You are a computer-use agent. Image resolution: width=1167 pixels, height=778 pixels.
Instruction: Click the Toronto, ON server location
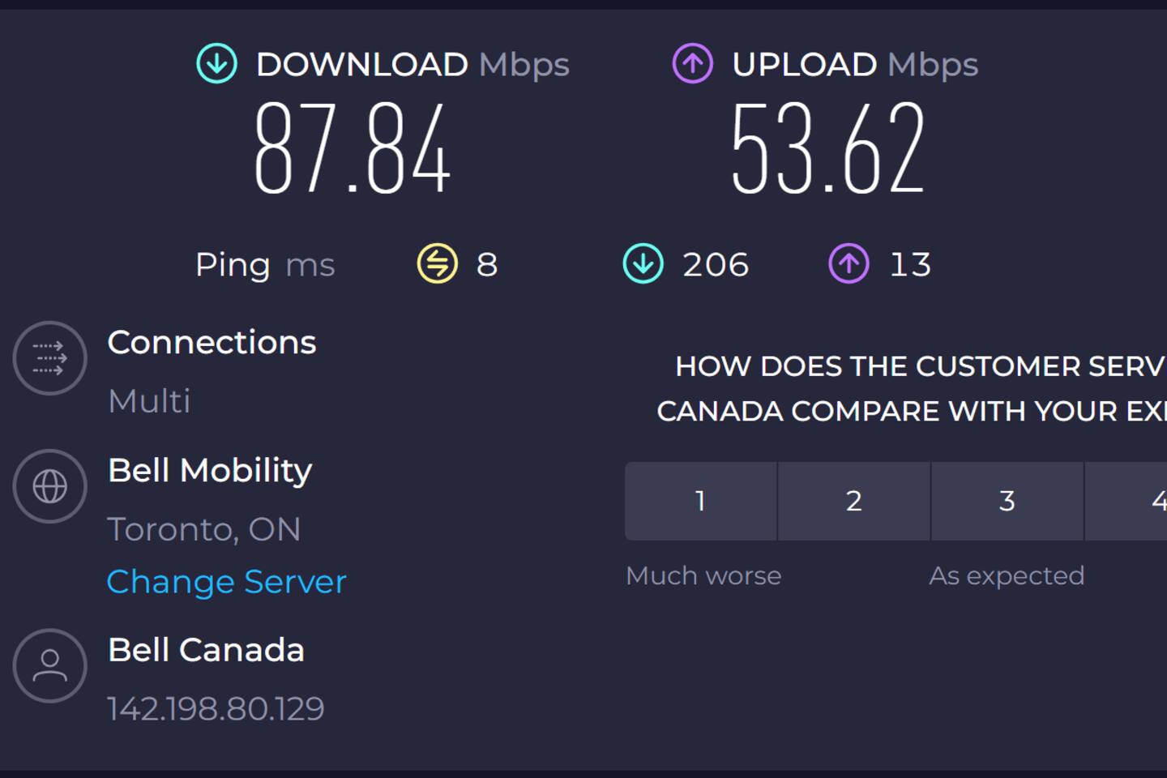point(204,529)
